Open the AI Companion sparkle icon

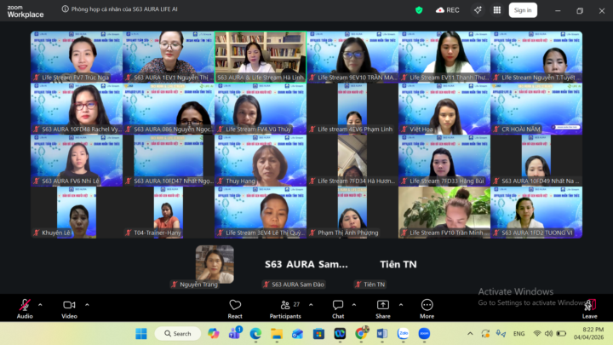pyautogui.click(x=478, y=10)
